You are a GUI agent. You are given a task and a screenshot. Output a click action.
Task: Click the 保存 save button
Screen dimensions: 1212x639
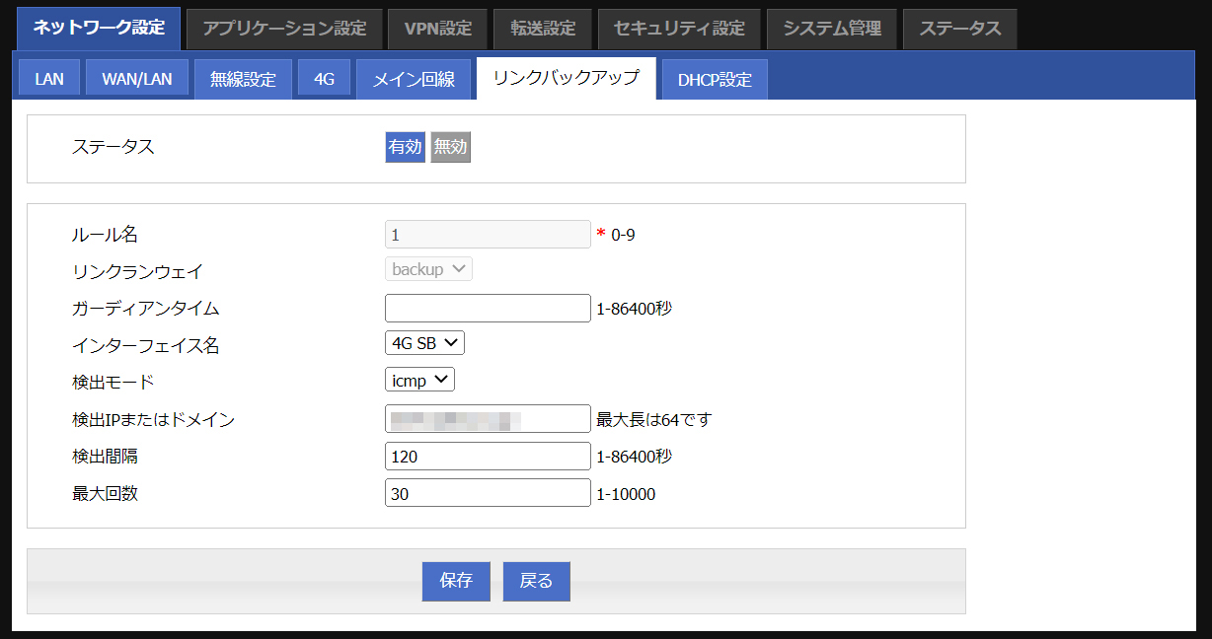pyautogui.click(x=456, y=581)
